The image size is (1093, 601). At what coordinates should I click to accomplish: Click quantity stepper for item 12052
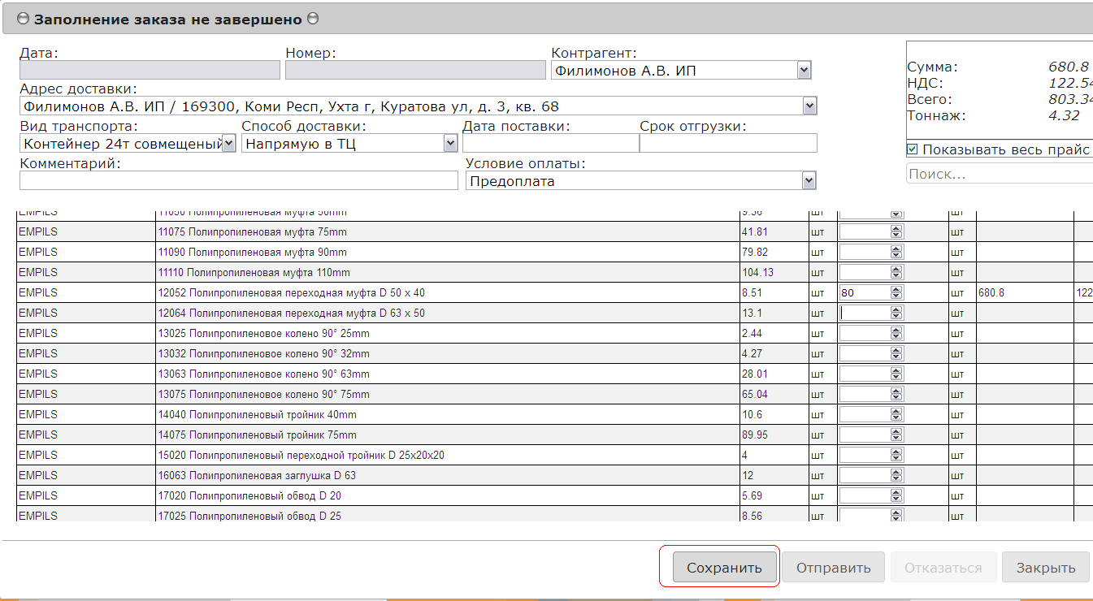coord(896,292)
